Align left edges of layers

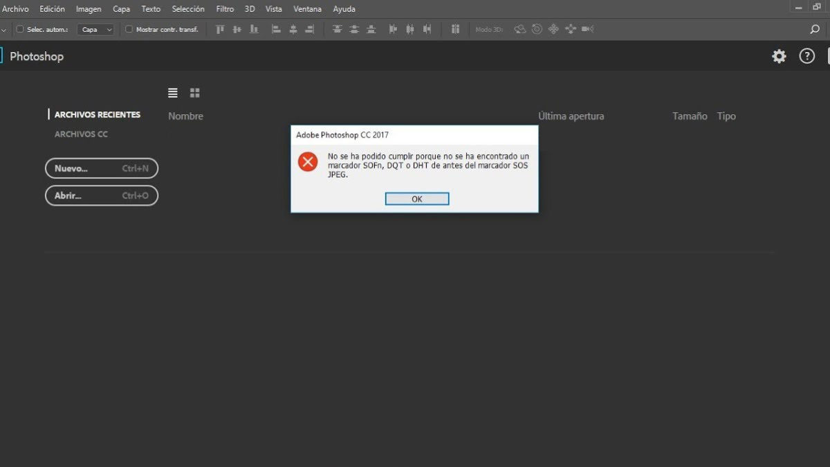tap(276, 29)
